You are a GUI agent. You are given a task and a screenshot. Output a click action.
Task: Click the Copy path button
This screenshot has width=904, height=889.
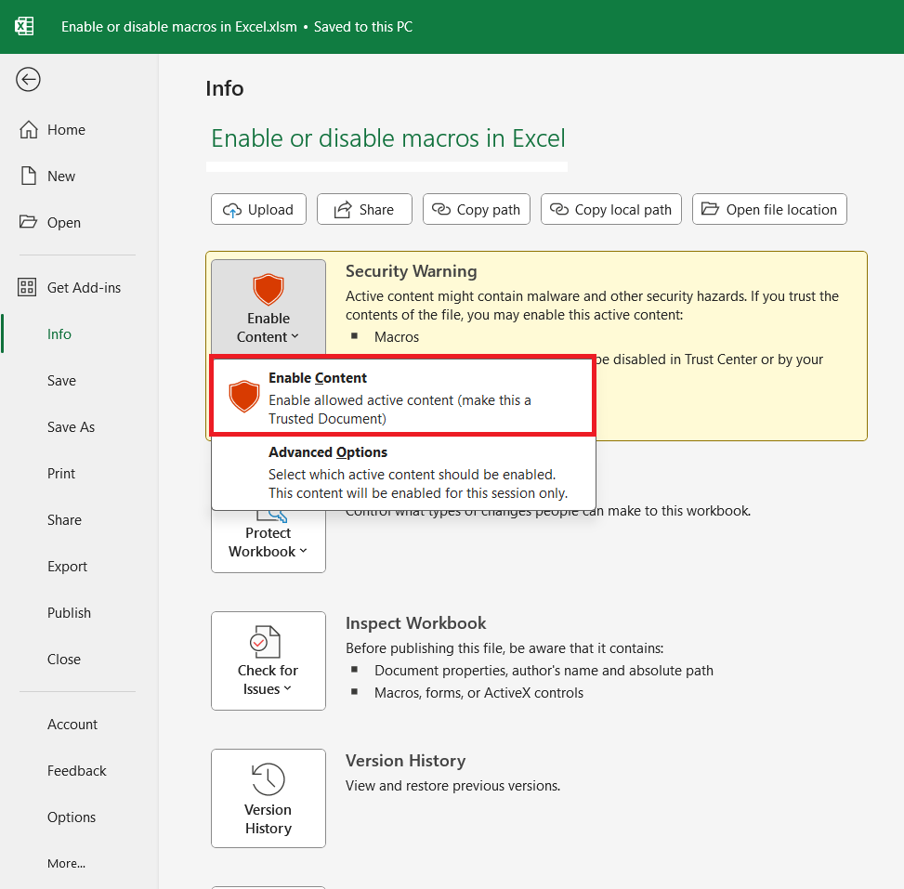click(x=477, y=209)
